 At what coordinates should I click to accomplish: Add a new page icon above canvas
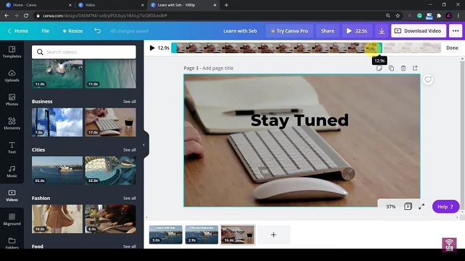(x=415, y=68)
